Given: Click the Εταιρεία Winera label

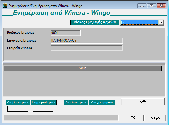Looking at the screenshot, I should (x=20, y=48).
